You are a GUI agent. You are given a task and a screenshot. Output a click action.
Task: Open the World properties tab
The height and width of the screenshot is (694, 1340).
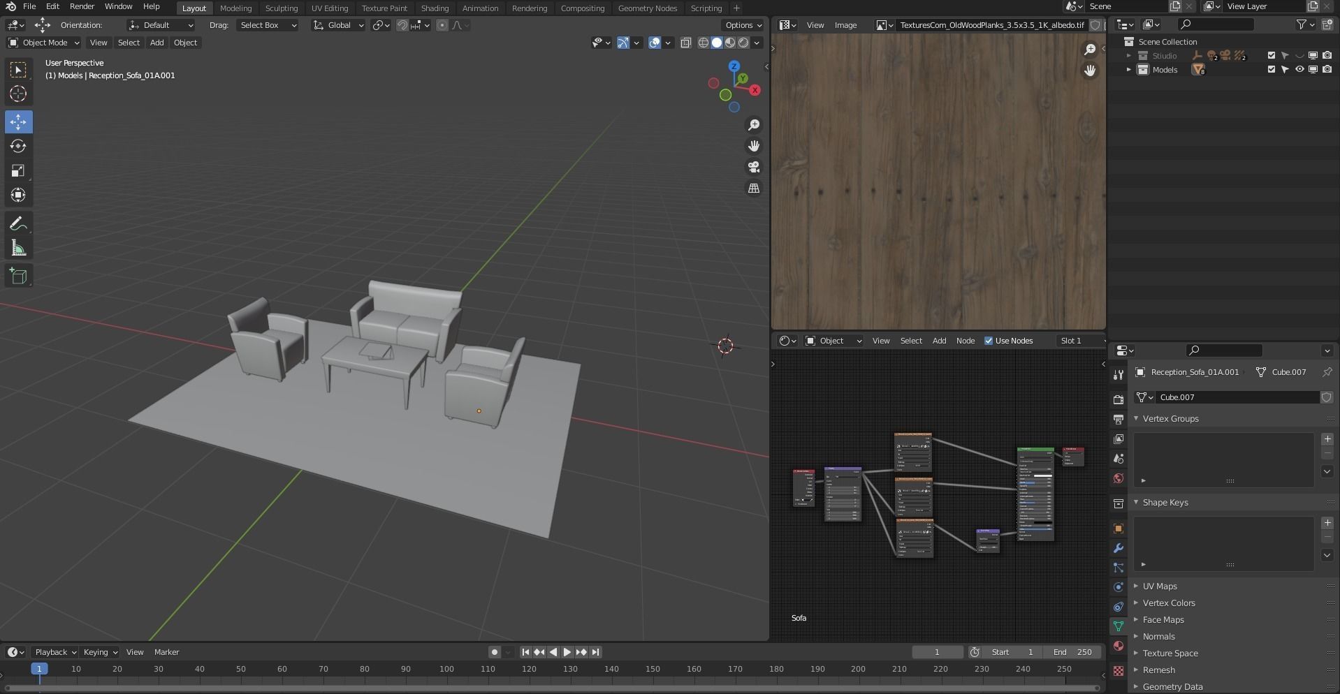1119,478
